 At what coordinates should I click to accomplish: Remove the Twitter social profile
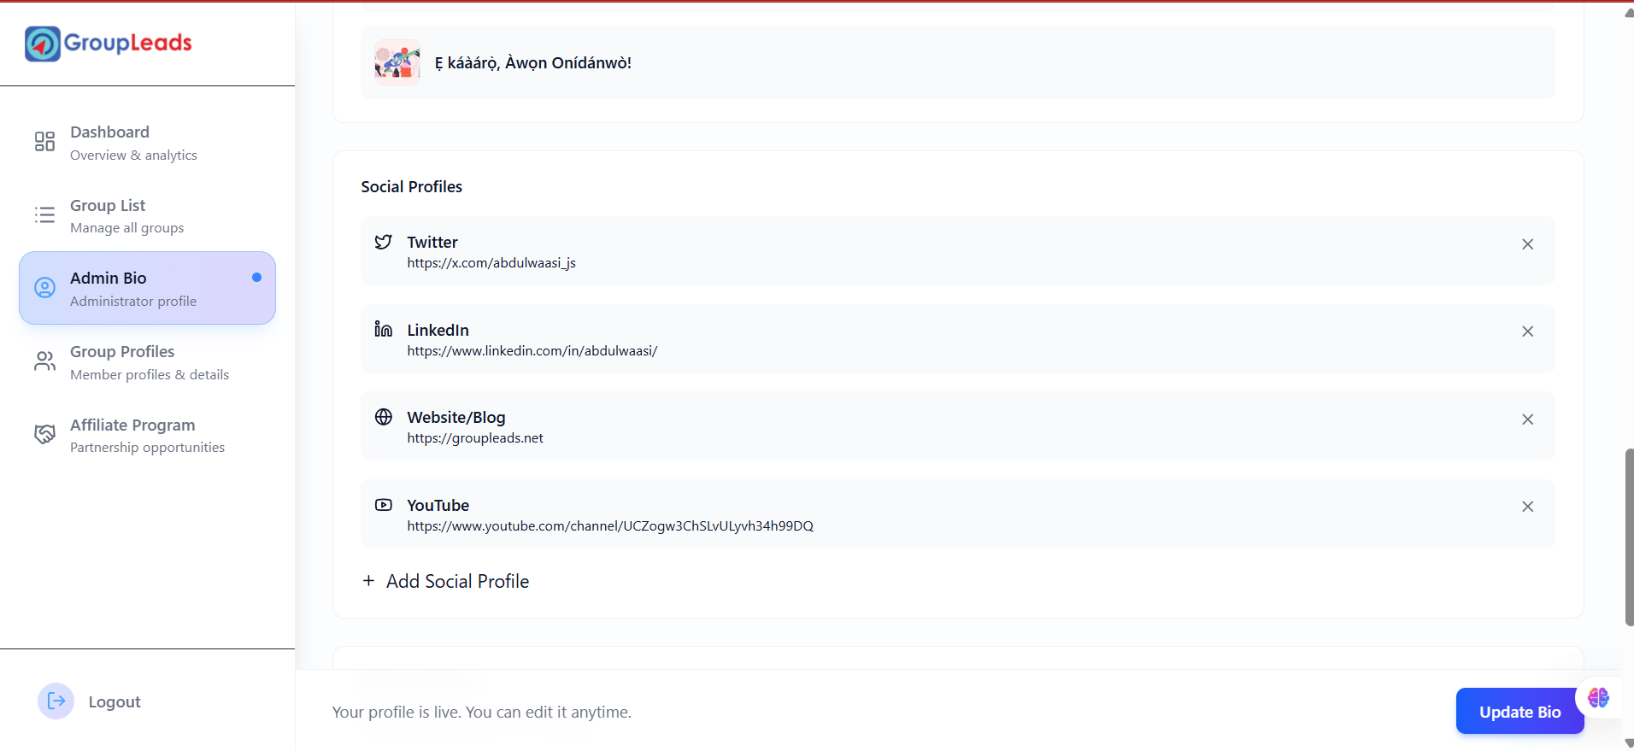click(1528, 244)
